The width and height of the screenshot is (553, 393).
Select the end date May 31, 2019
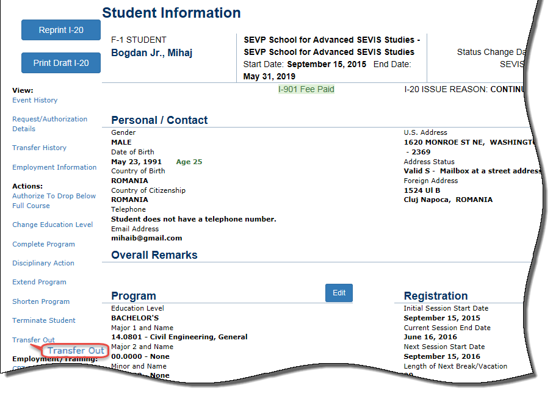coord(269,76)
